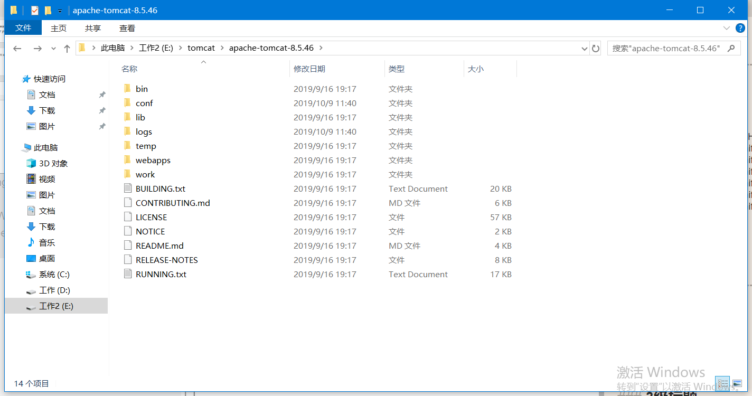Image resolution: width=752 pixels, height=396 pixels.
Task: Refresh the current folder view
Action: [596, 49]
